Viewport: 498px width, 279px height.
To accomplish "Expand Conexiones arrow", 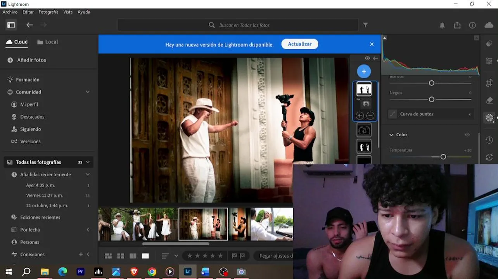I will click(x=88, y=254).
